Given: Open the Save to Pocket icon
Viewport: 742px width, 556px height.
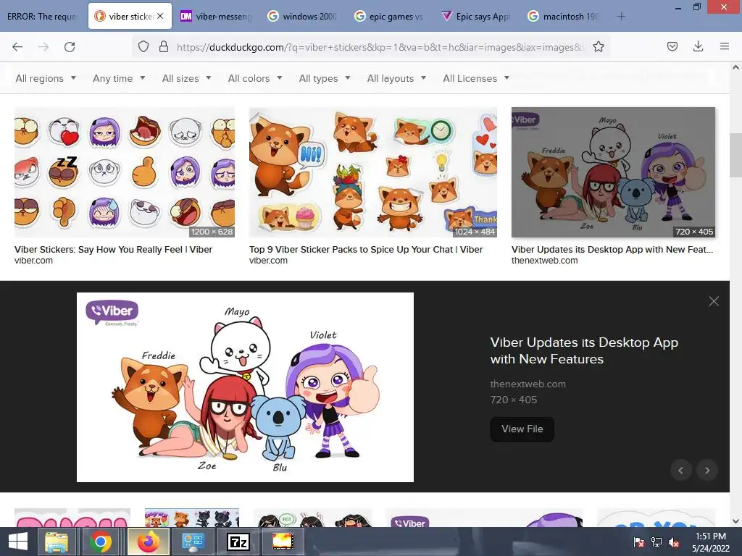Looking at the screenshot, I should tap(672, 46).
